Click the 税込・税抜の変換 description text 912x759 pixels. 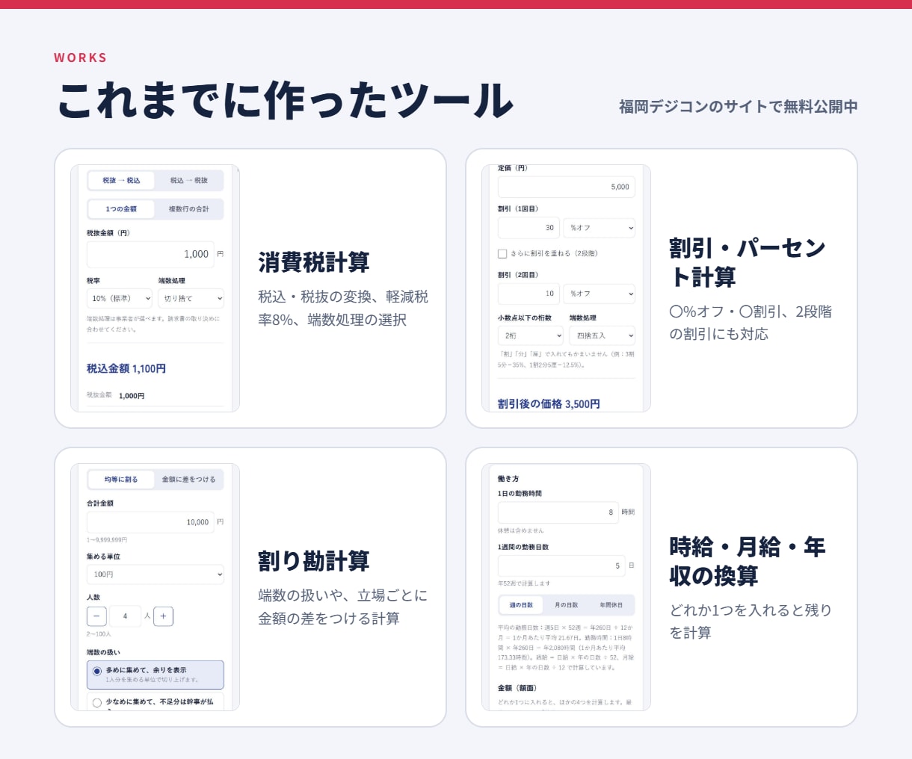tap(343, 309)
